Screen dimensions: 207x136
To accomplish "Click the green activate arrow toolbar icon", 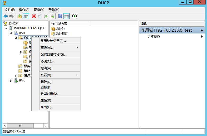I will coord(75,16).
